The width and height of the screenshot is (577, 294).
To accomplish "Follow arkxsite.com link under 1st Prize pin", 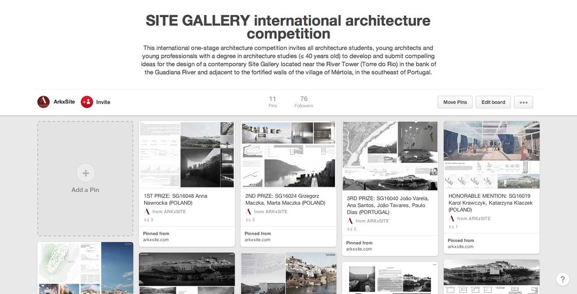I will pyautogui.click(x=156, y=239).
